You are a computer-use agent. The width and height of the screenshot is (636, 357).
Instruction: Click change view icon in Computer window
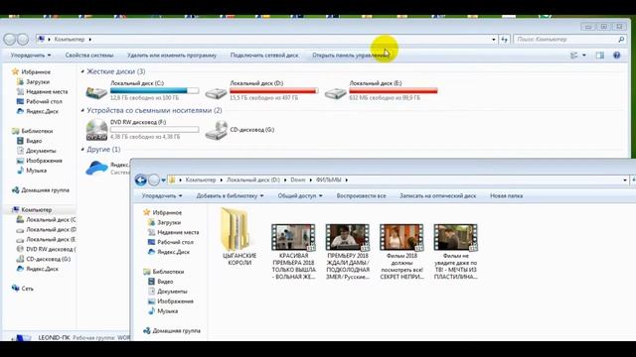(x=574, y=56)
